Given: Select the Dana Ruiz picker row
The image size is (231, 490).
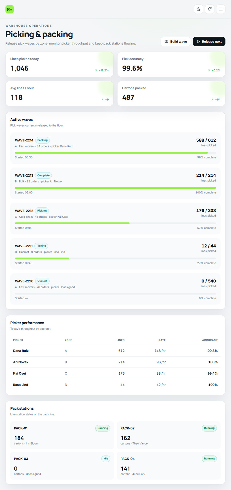Looking at the screenshot, I should click(115, 351).
